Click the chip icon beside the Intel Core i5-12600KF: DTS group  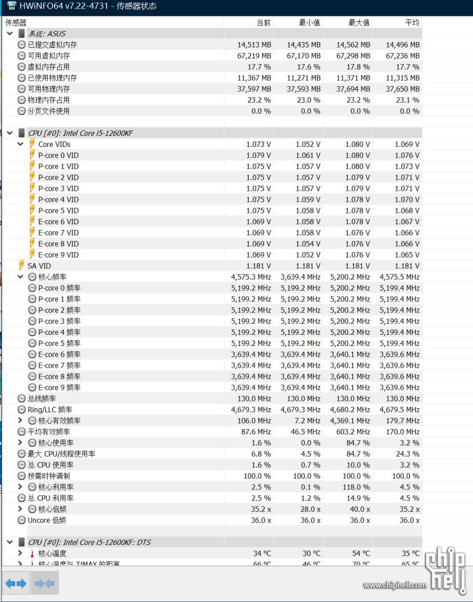[21, 542]
